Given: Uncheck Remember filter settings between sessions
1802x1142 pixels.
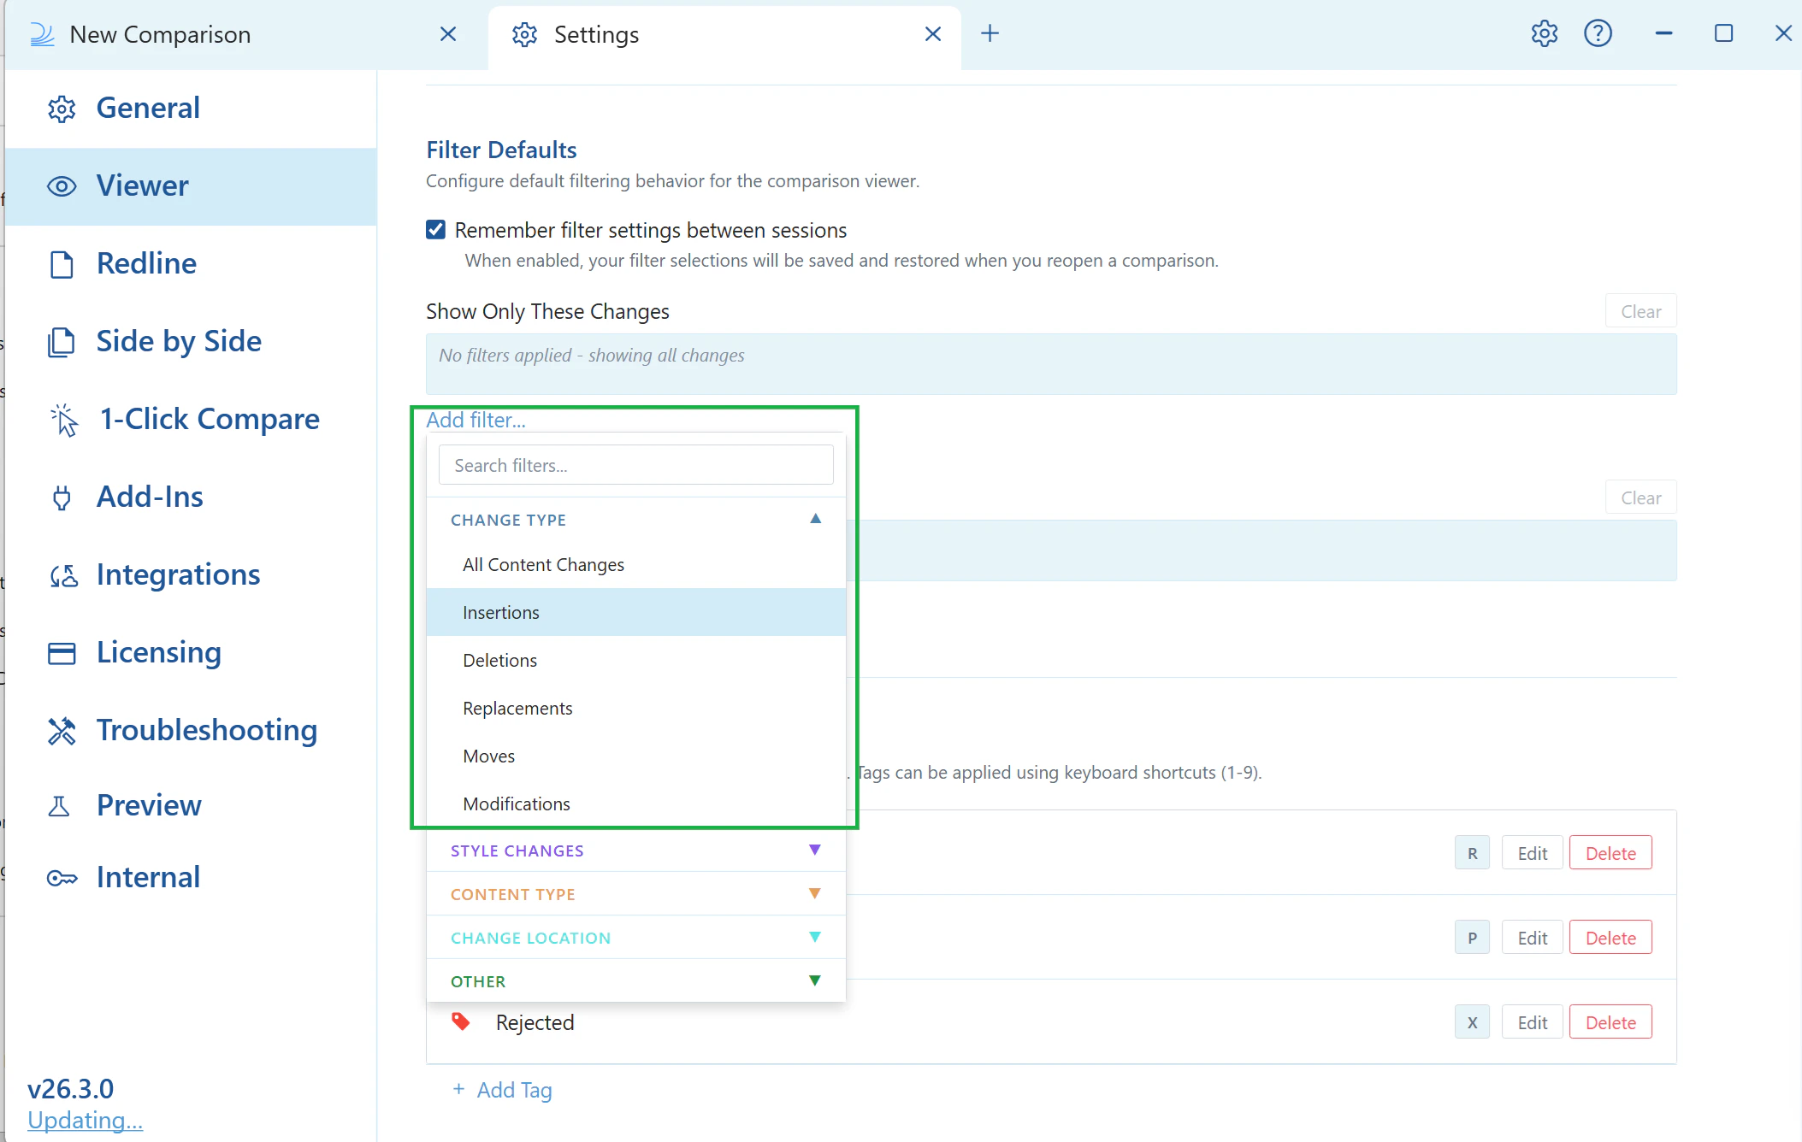Looking at the screenshot, I should point(435,229).
